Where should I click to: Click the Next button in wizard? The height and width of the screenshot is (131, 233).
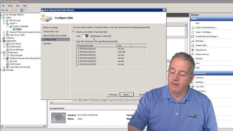(x=127, y=95)
